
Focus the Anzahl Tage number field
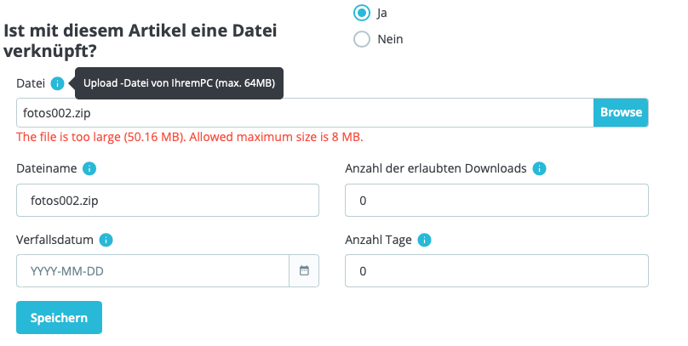(x=496, y=270)
